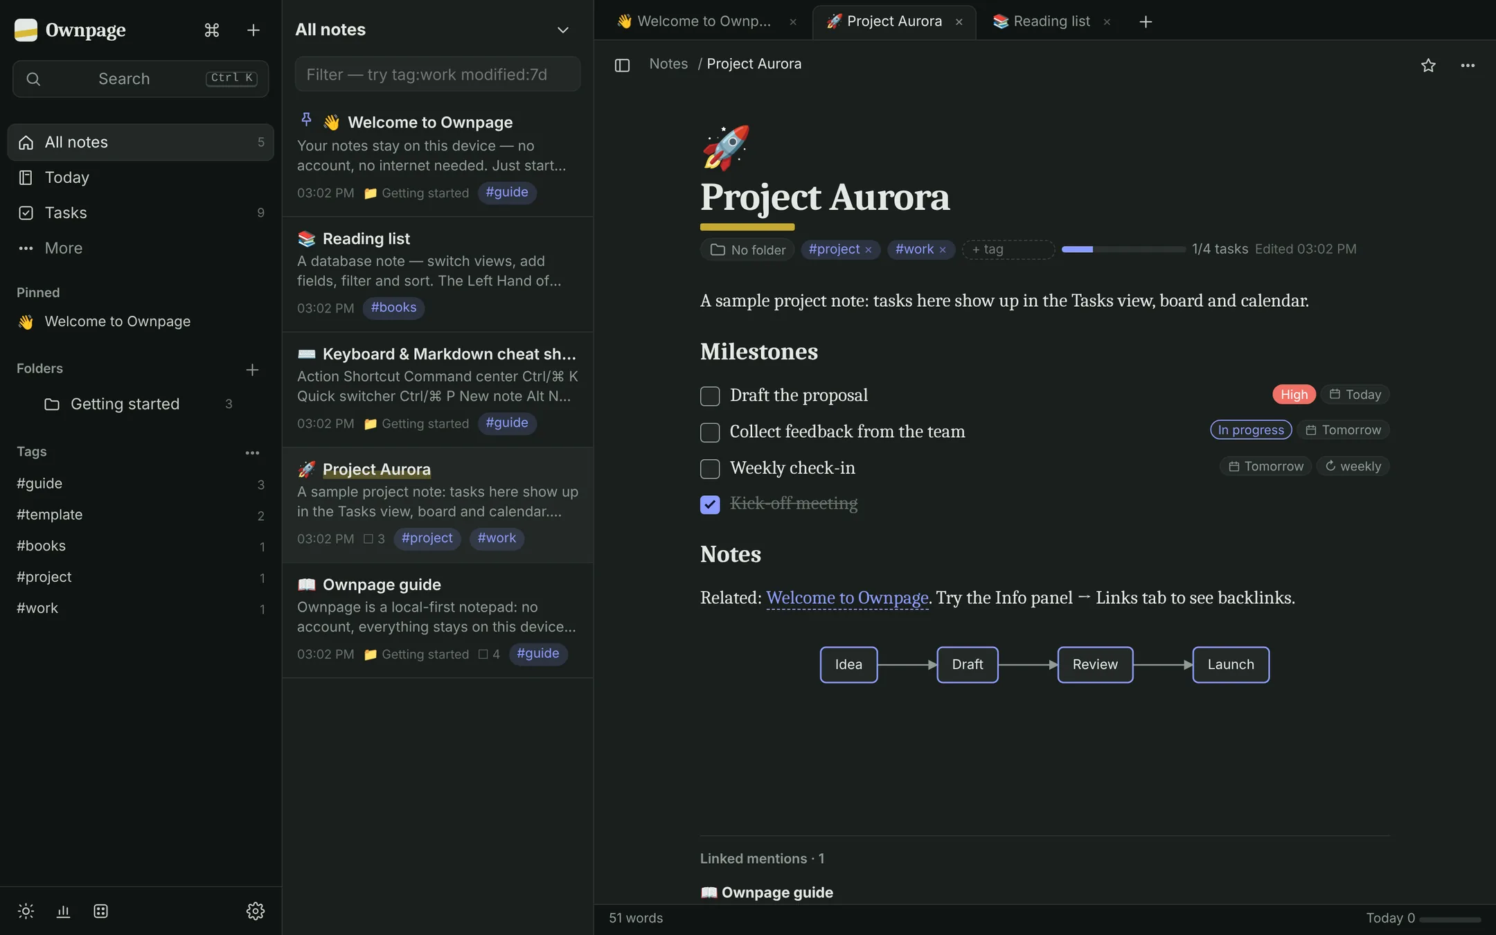Open settings via the gear icon

tap(255, 911)
